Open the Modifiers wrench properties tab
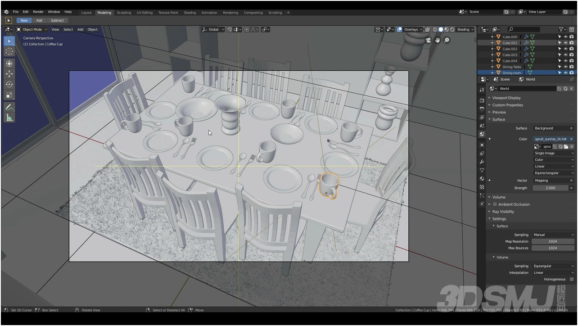The image size is (578, 326). pyautogui.click(x=482, y=162)
